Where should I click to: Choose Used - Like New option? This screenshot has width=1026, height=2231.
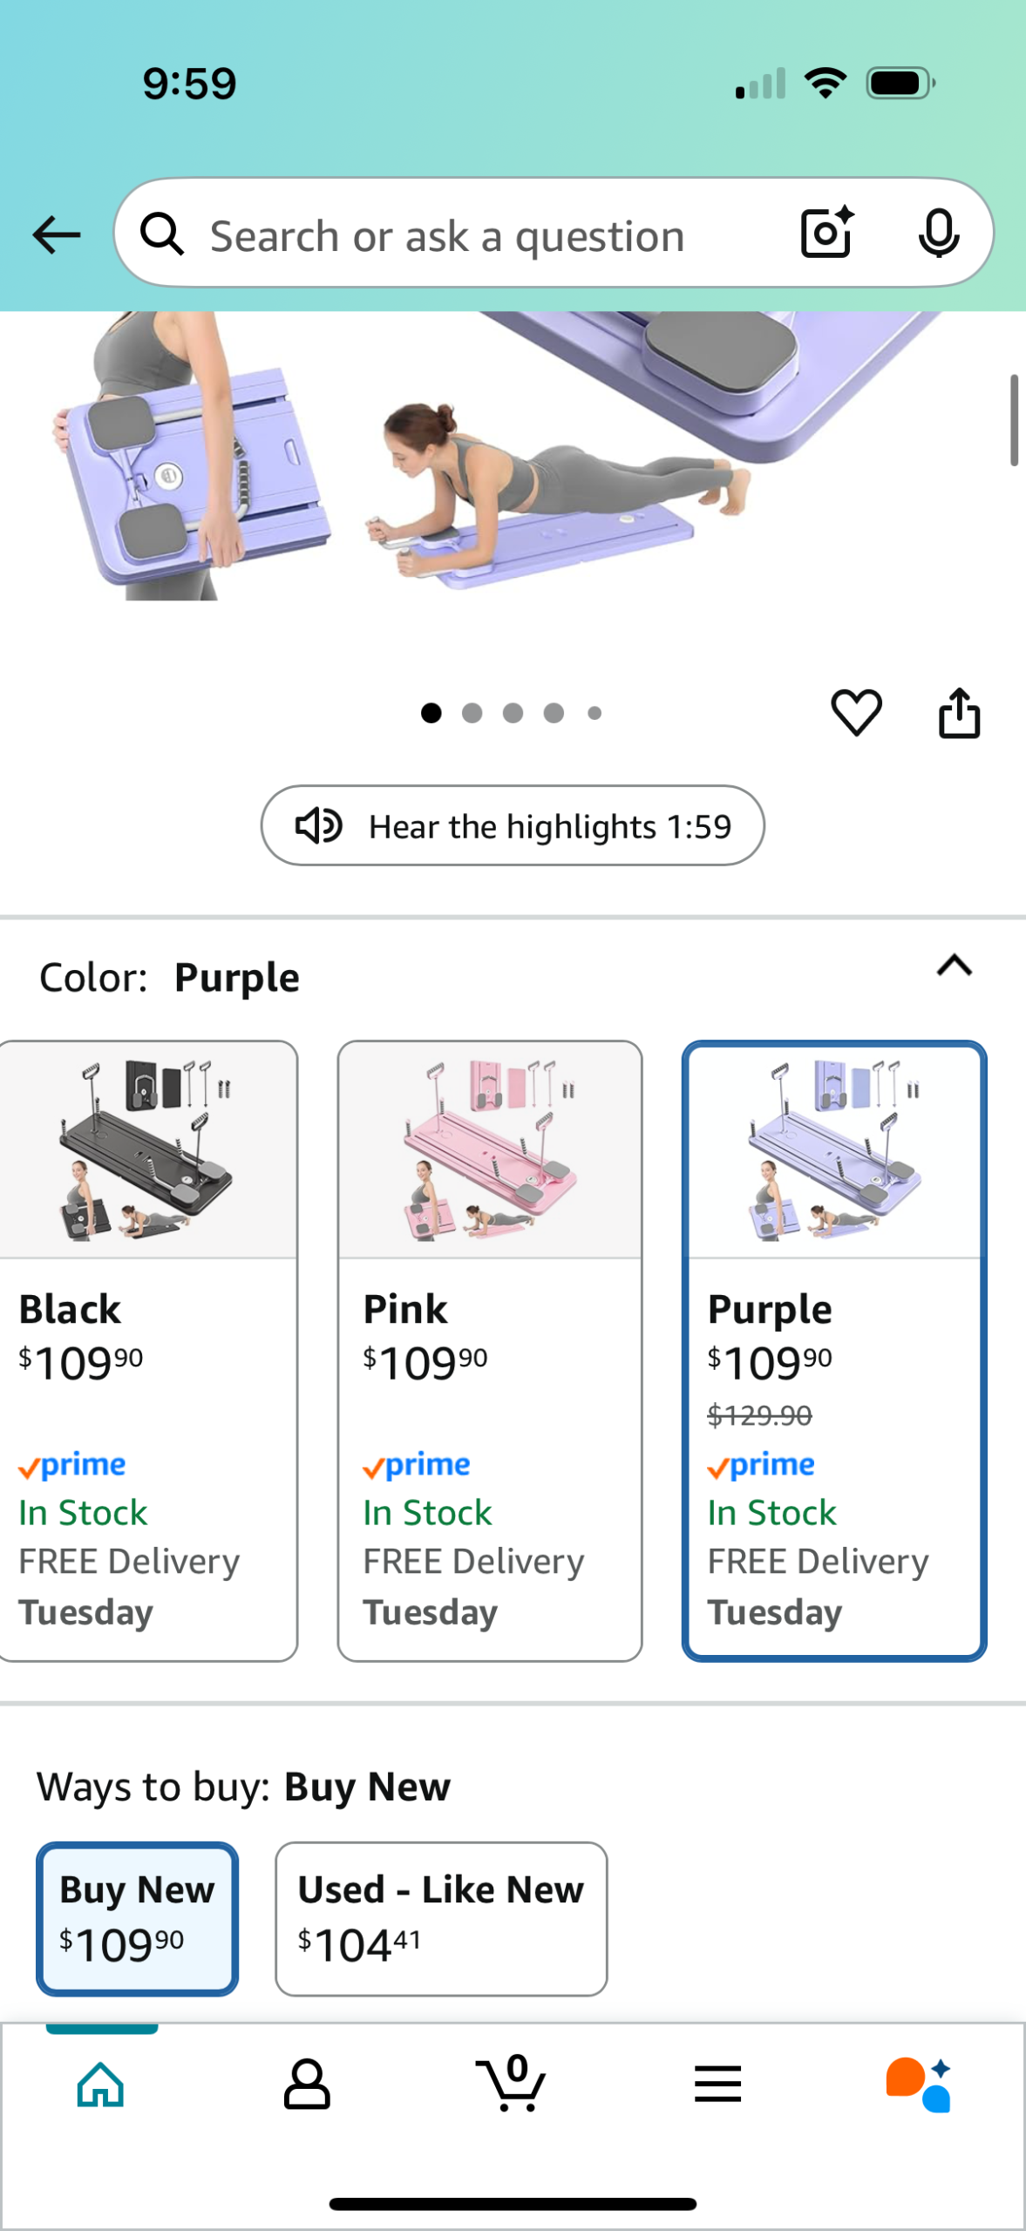coord(441,1919)
